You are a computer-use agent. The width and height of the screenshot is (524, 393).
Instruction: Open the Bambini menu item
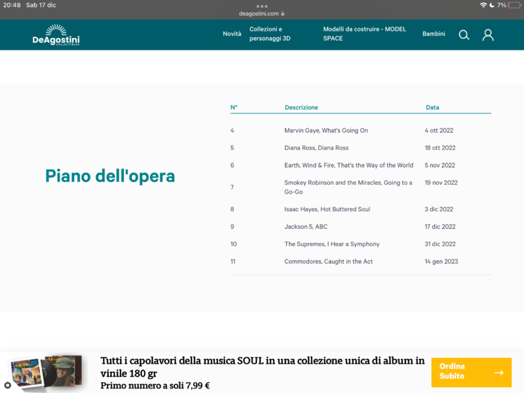[x=434, y=34]
